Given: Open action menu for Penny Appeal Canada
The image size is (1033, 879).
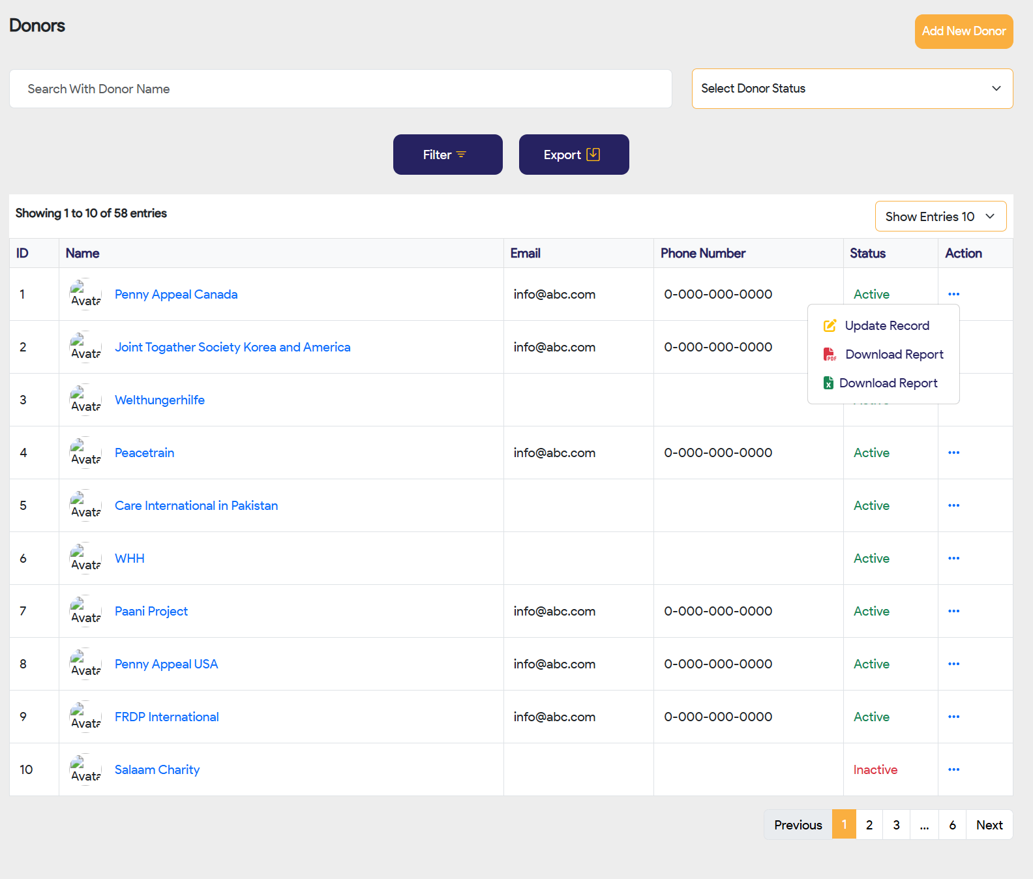Looking at the screenshot, I should click(953, 294).
